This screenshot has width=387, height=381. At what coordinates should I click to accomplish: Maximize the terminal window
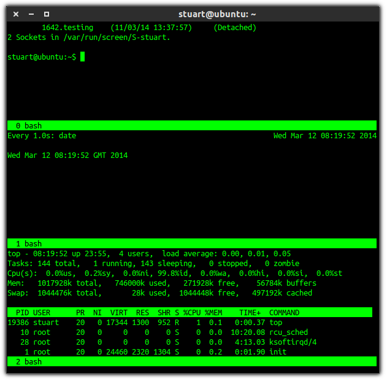tap(47, 14)
